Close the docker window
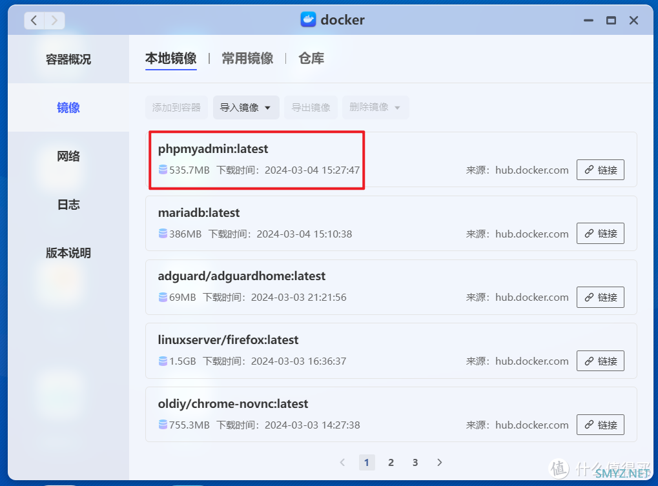The height and width of the screenshot is (486, 658). pyautogui.click(x=633, y=20)
